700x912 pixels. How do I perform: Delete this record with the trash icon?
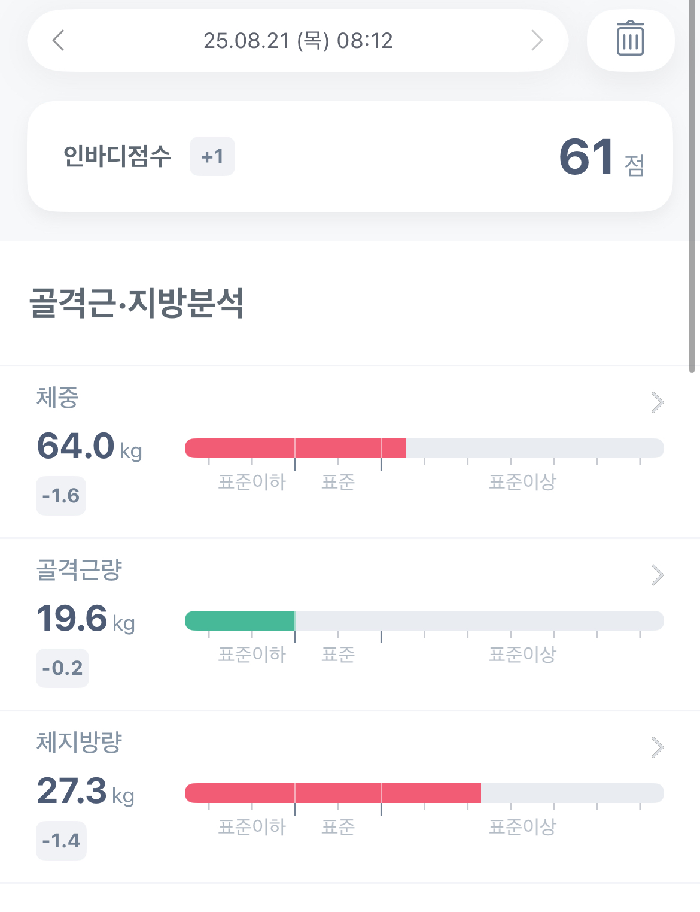(630, 40)
